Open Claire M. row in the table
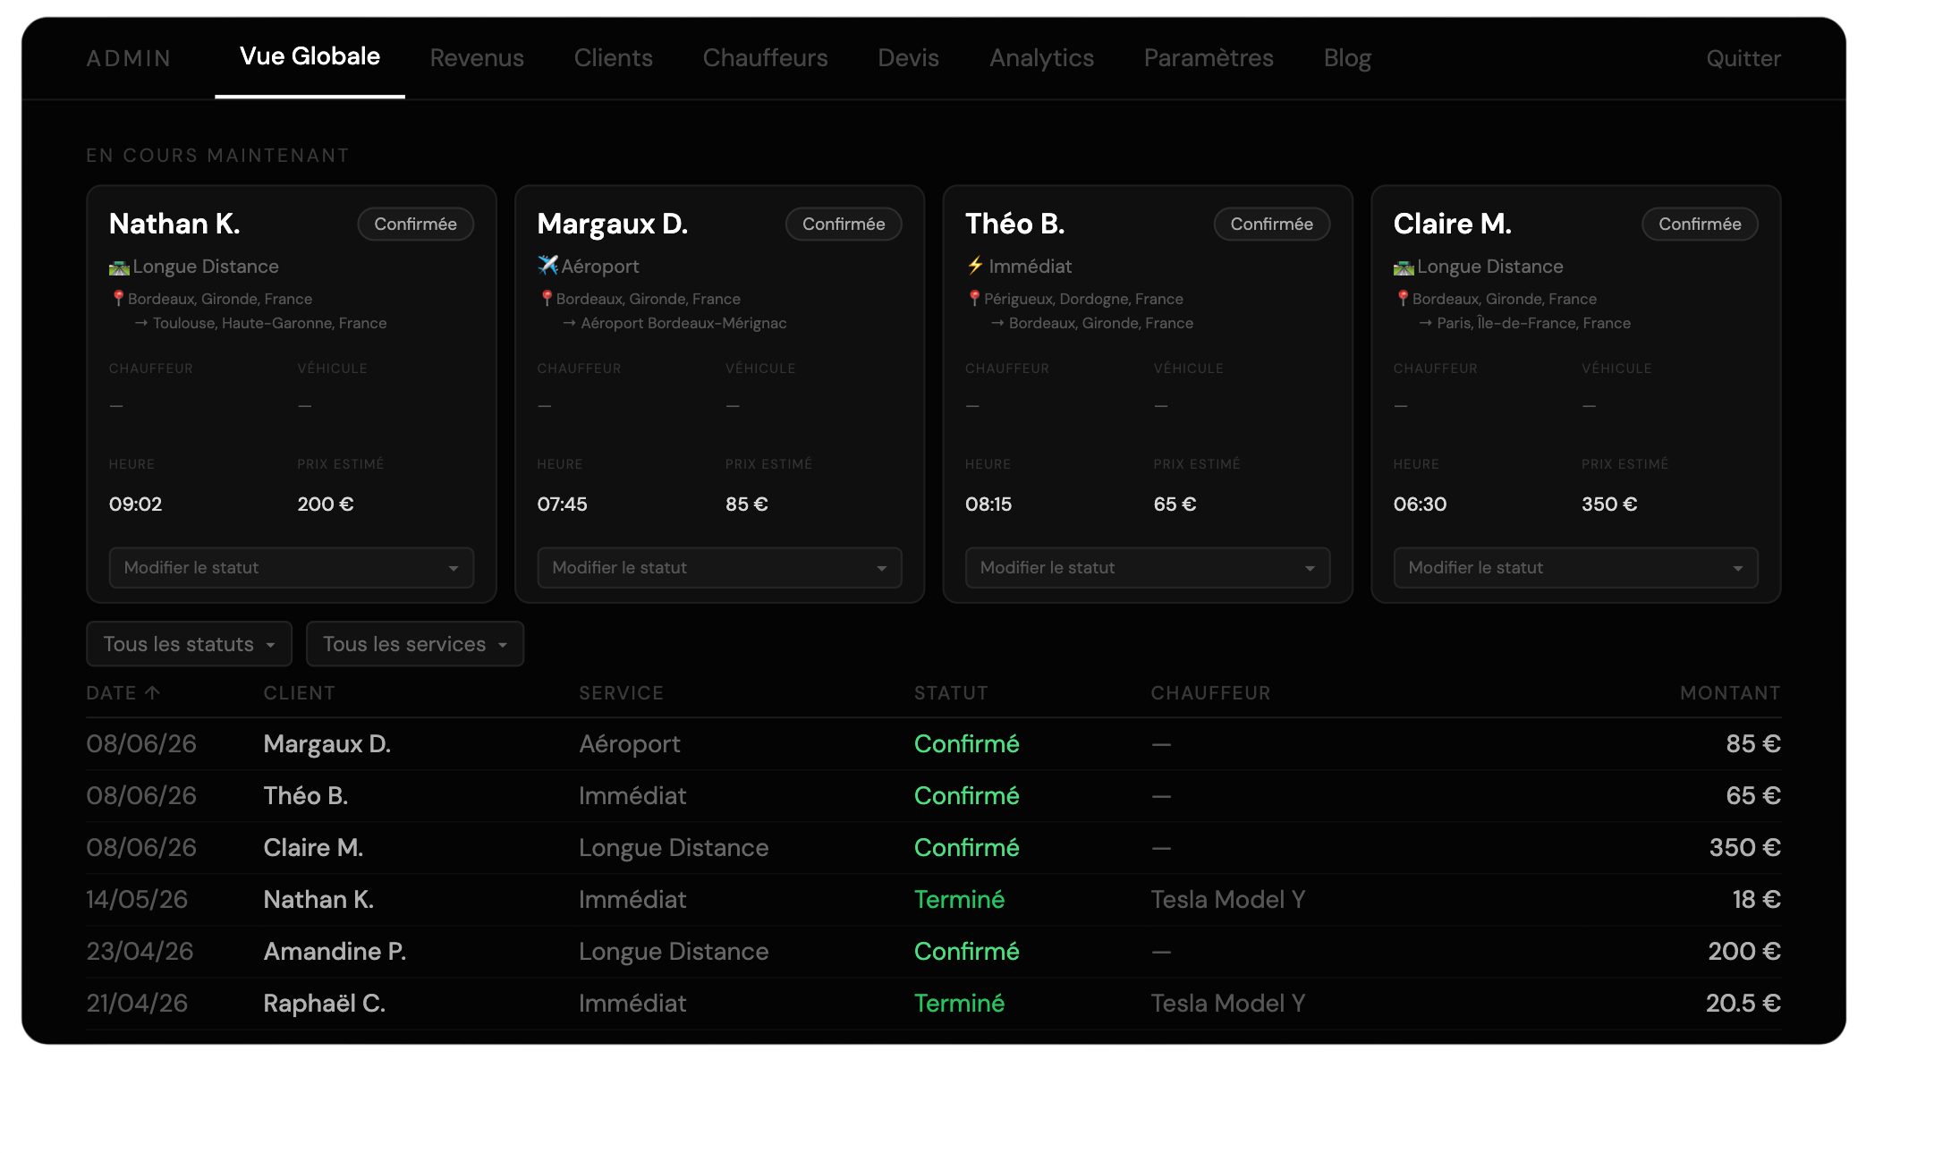 click(x=934, y=848)
